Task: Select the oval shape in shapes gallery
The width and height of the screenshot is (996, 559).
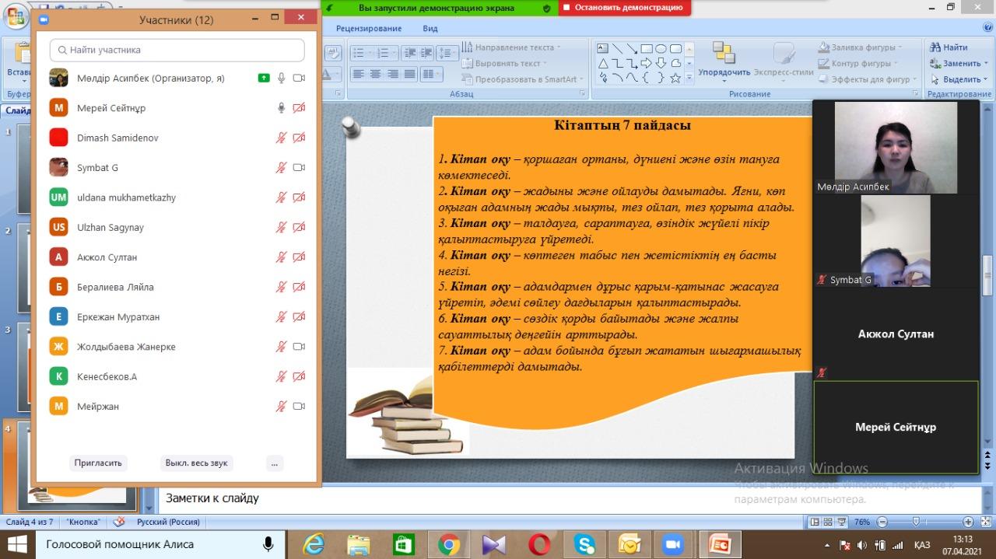Action: click(661, 48)
